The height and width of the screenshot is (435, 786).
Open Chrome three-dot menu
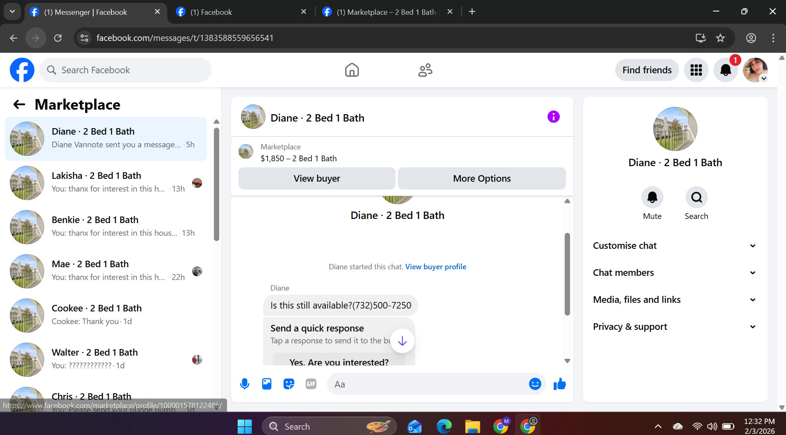coord(773,38)
